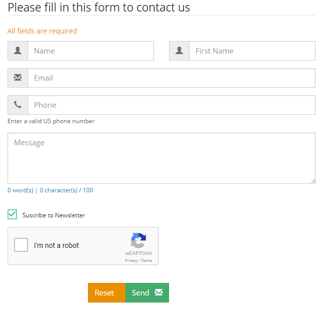Click the Message box resize handle

point(313,181)
